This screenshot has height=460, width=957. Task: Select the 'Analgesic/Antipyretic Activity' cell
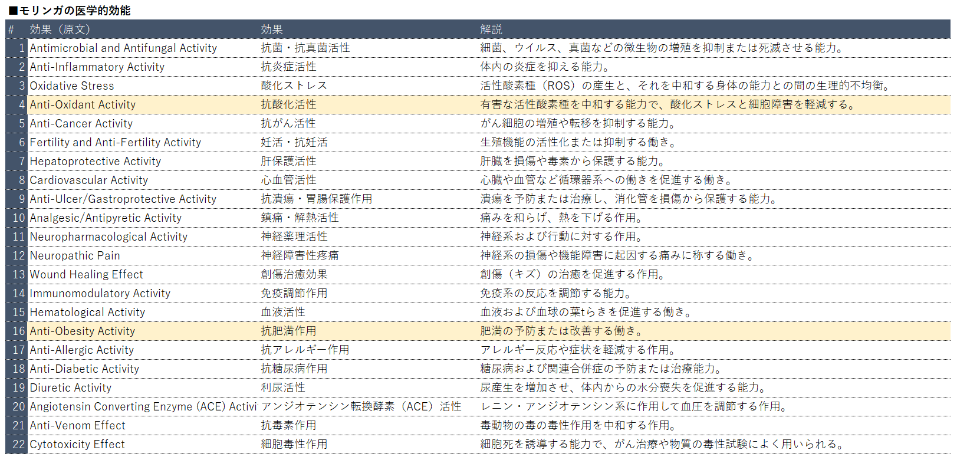pyautogui.click(x=143, y=218)
